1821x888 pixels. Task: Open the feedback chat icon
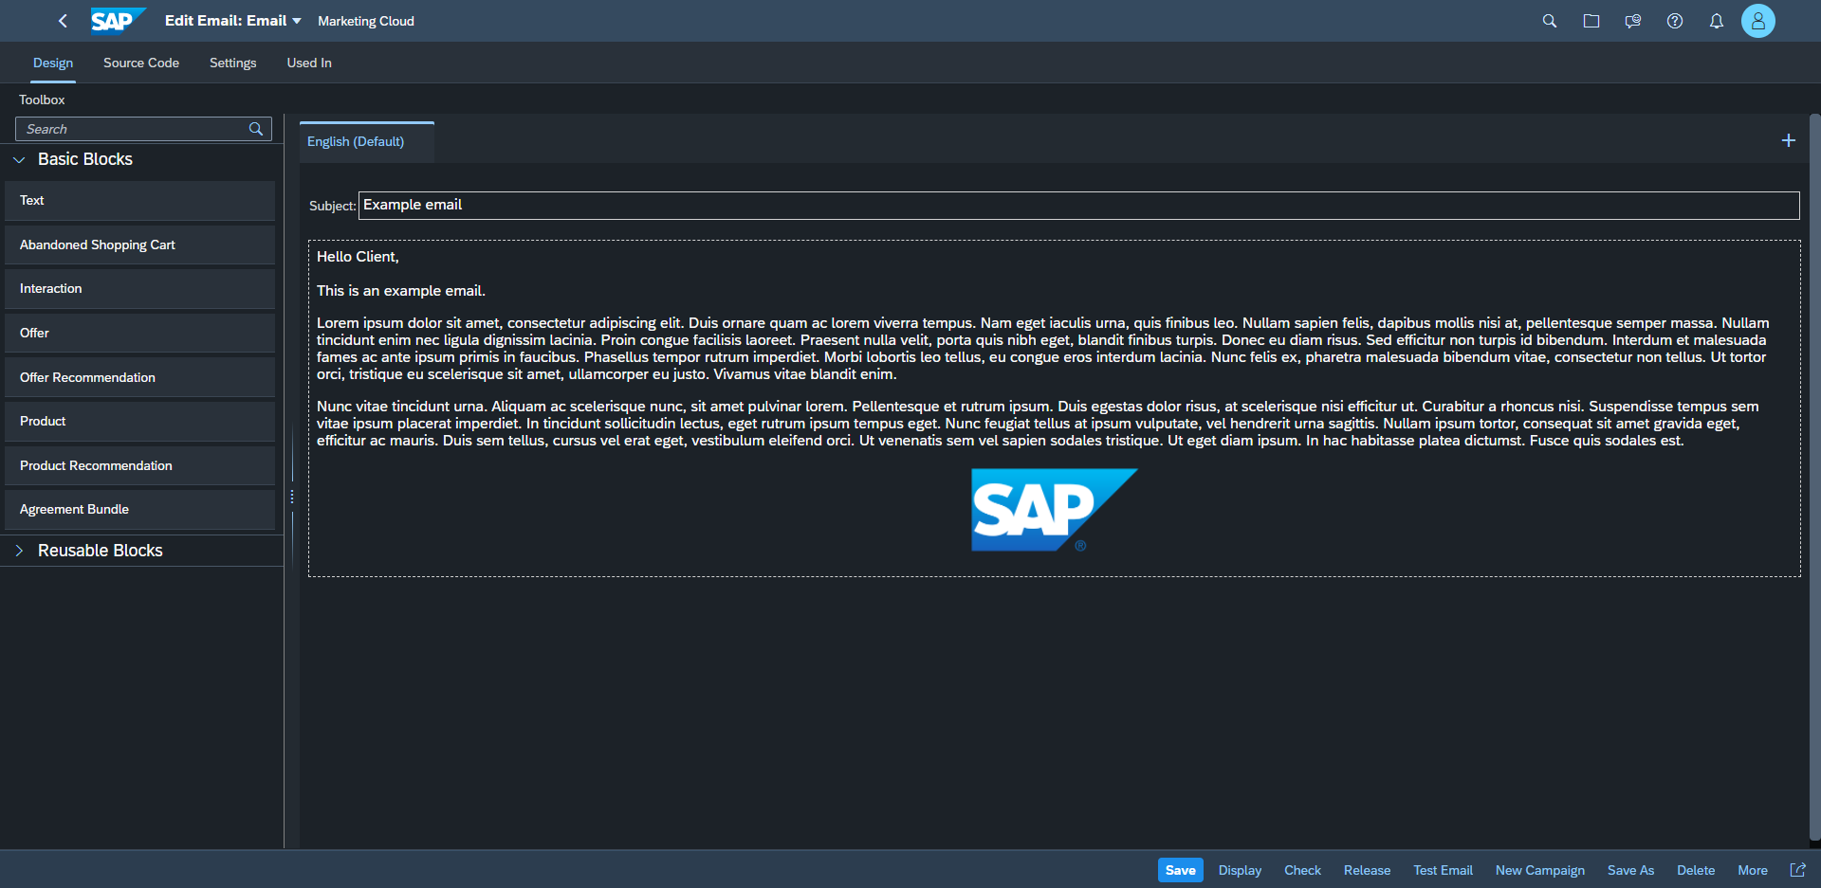click(1633, 21)
